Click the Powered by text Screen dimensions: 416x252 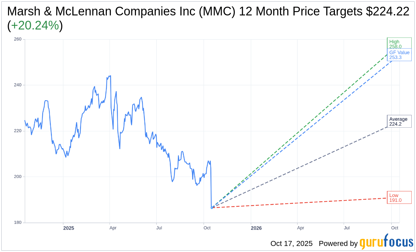[x=338, y=244]
